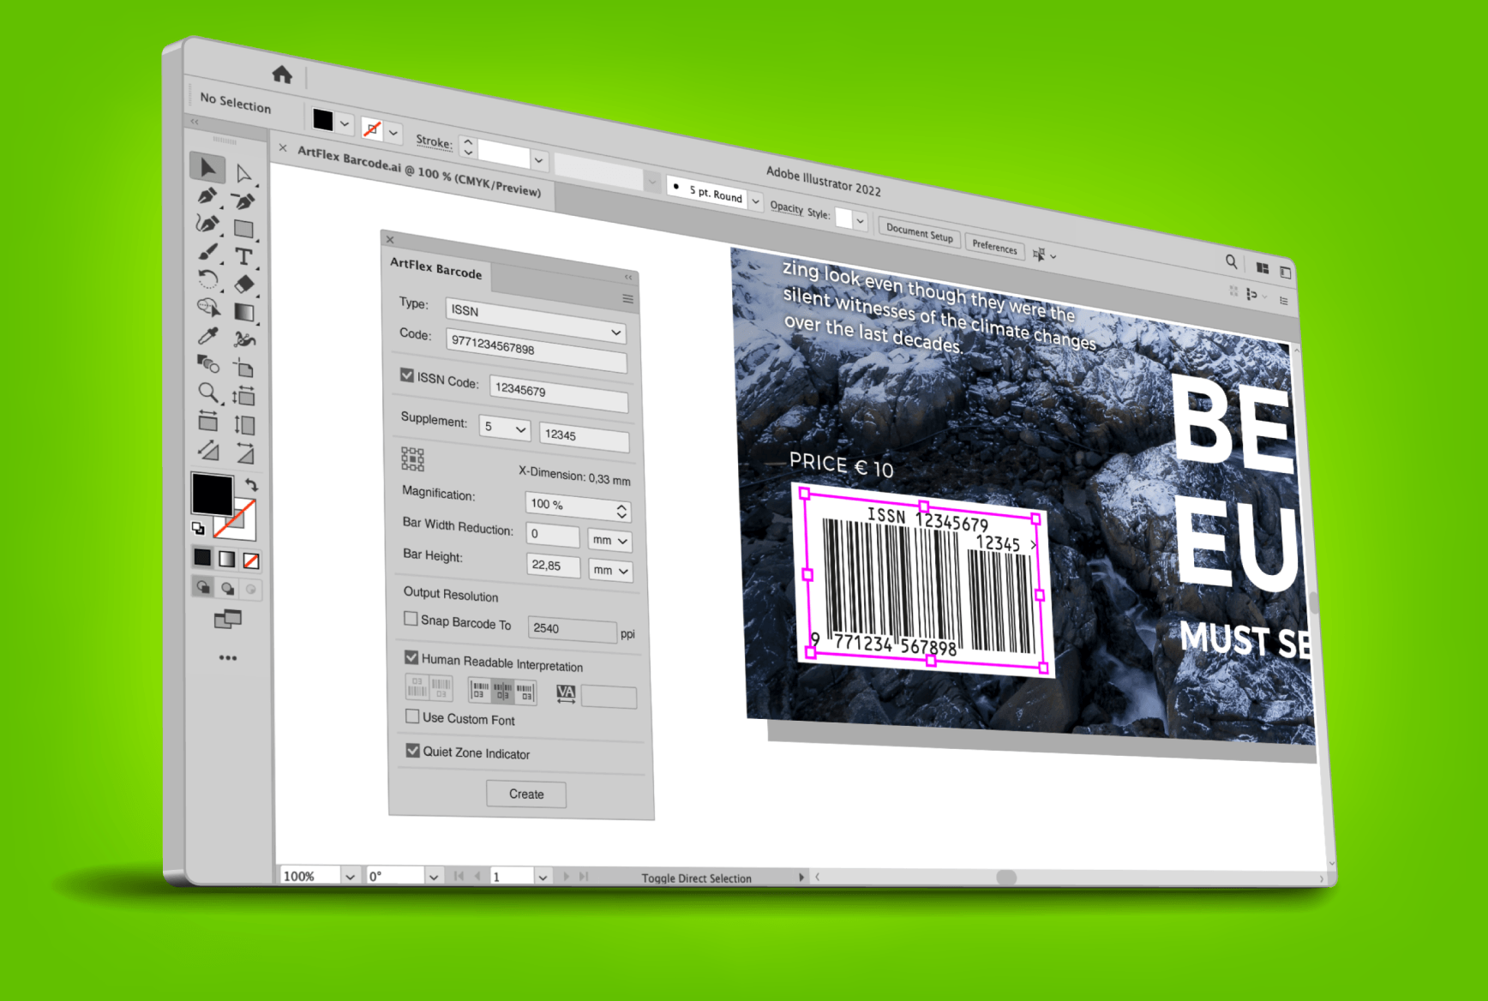
Task: Click the Document Setup button
Action: (919, 232)
